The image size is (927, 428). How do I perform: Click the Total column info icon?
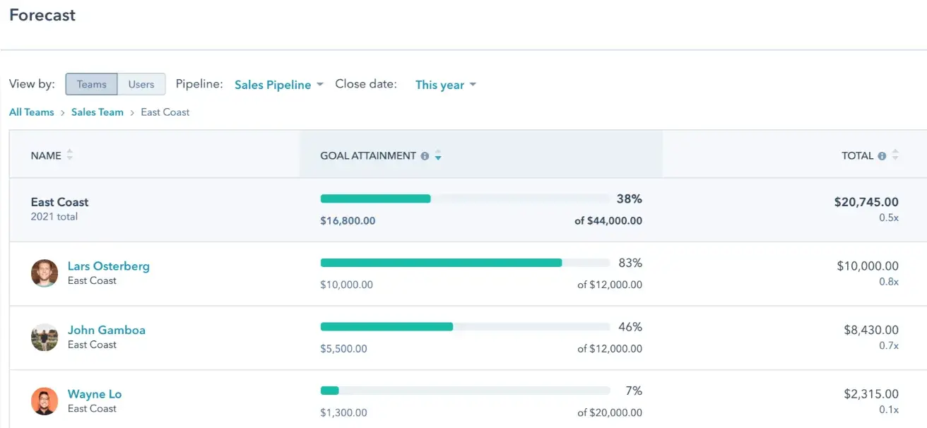[882, 156]
